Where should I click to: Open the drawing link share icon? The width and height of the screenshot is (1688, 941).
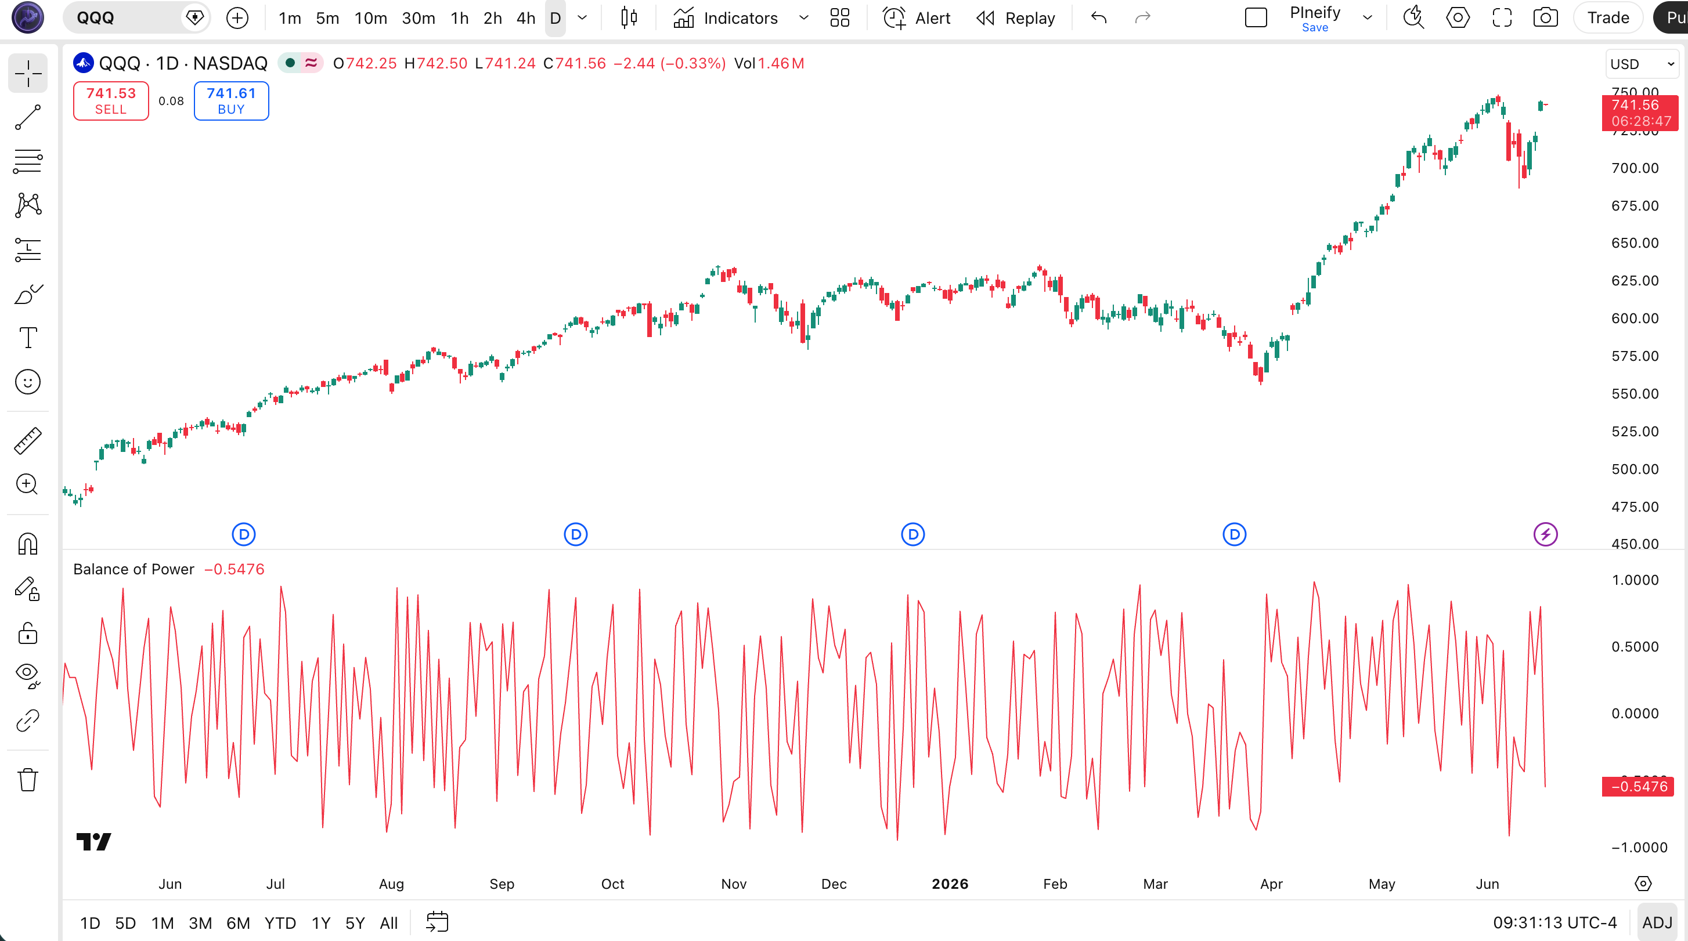pos(27,721)
